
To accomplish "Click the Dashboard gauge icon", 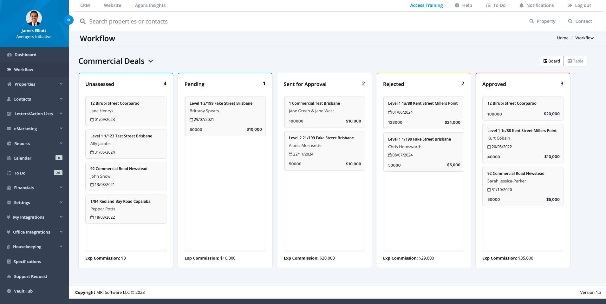I will [9, 55].
